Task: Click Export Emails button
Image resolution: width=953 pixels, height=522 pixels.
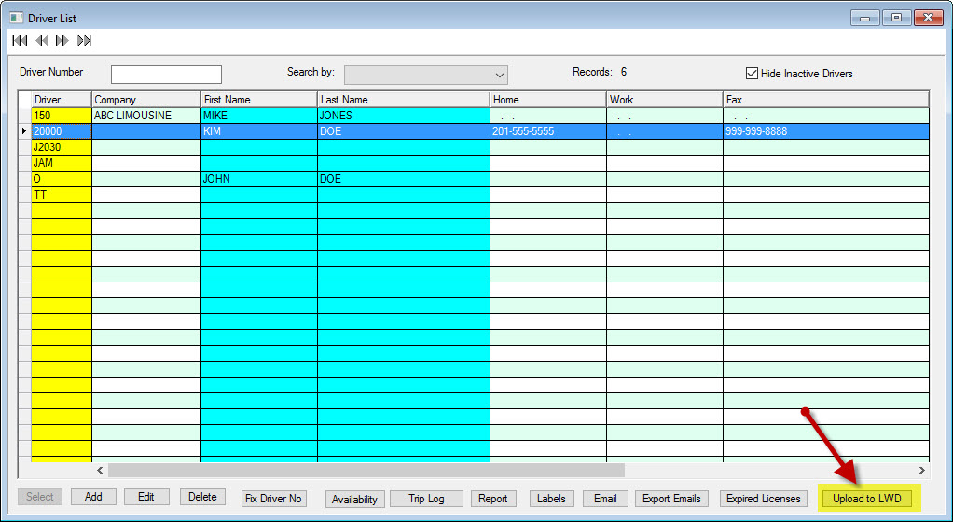Action: [671, 499]
